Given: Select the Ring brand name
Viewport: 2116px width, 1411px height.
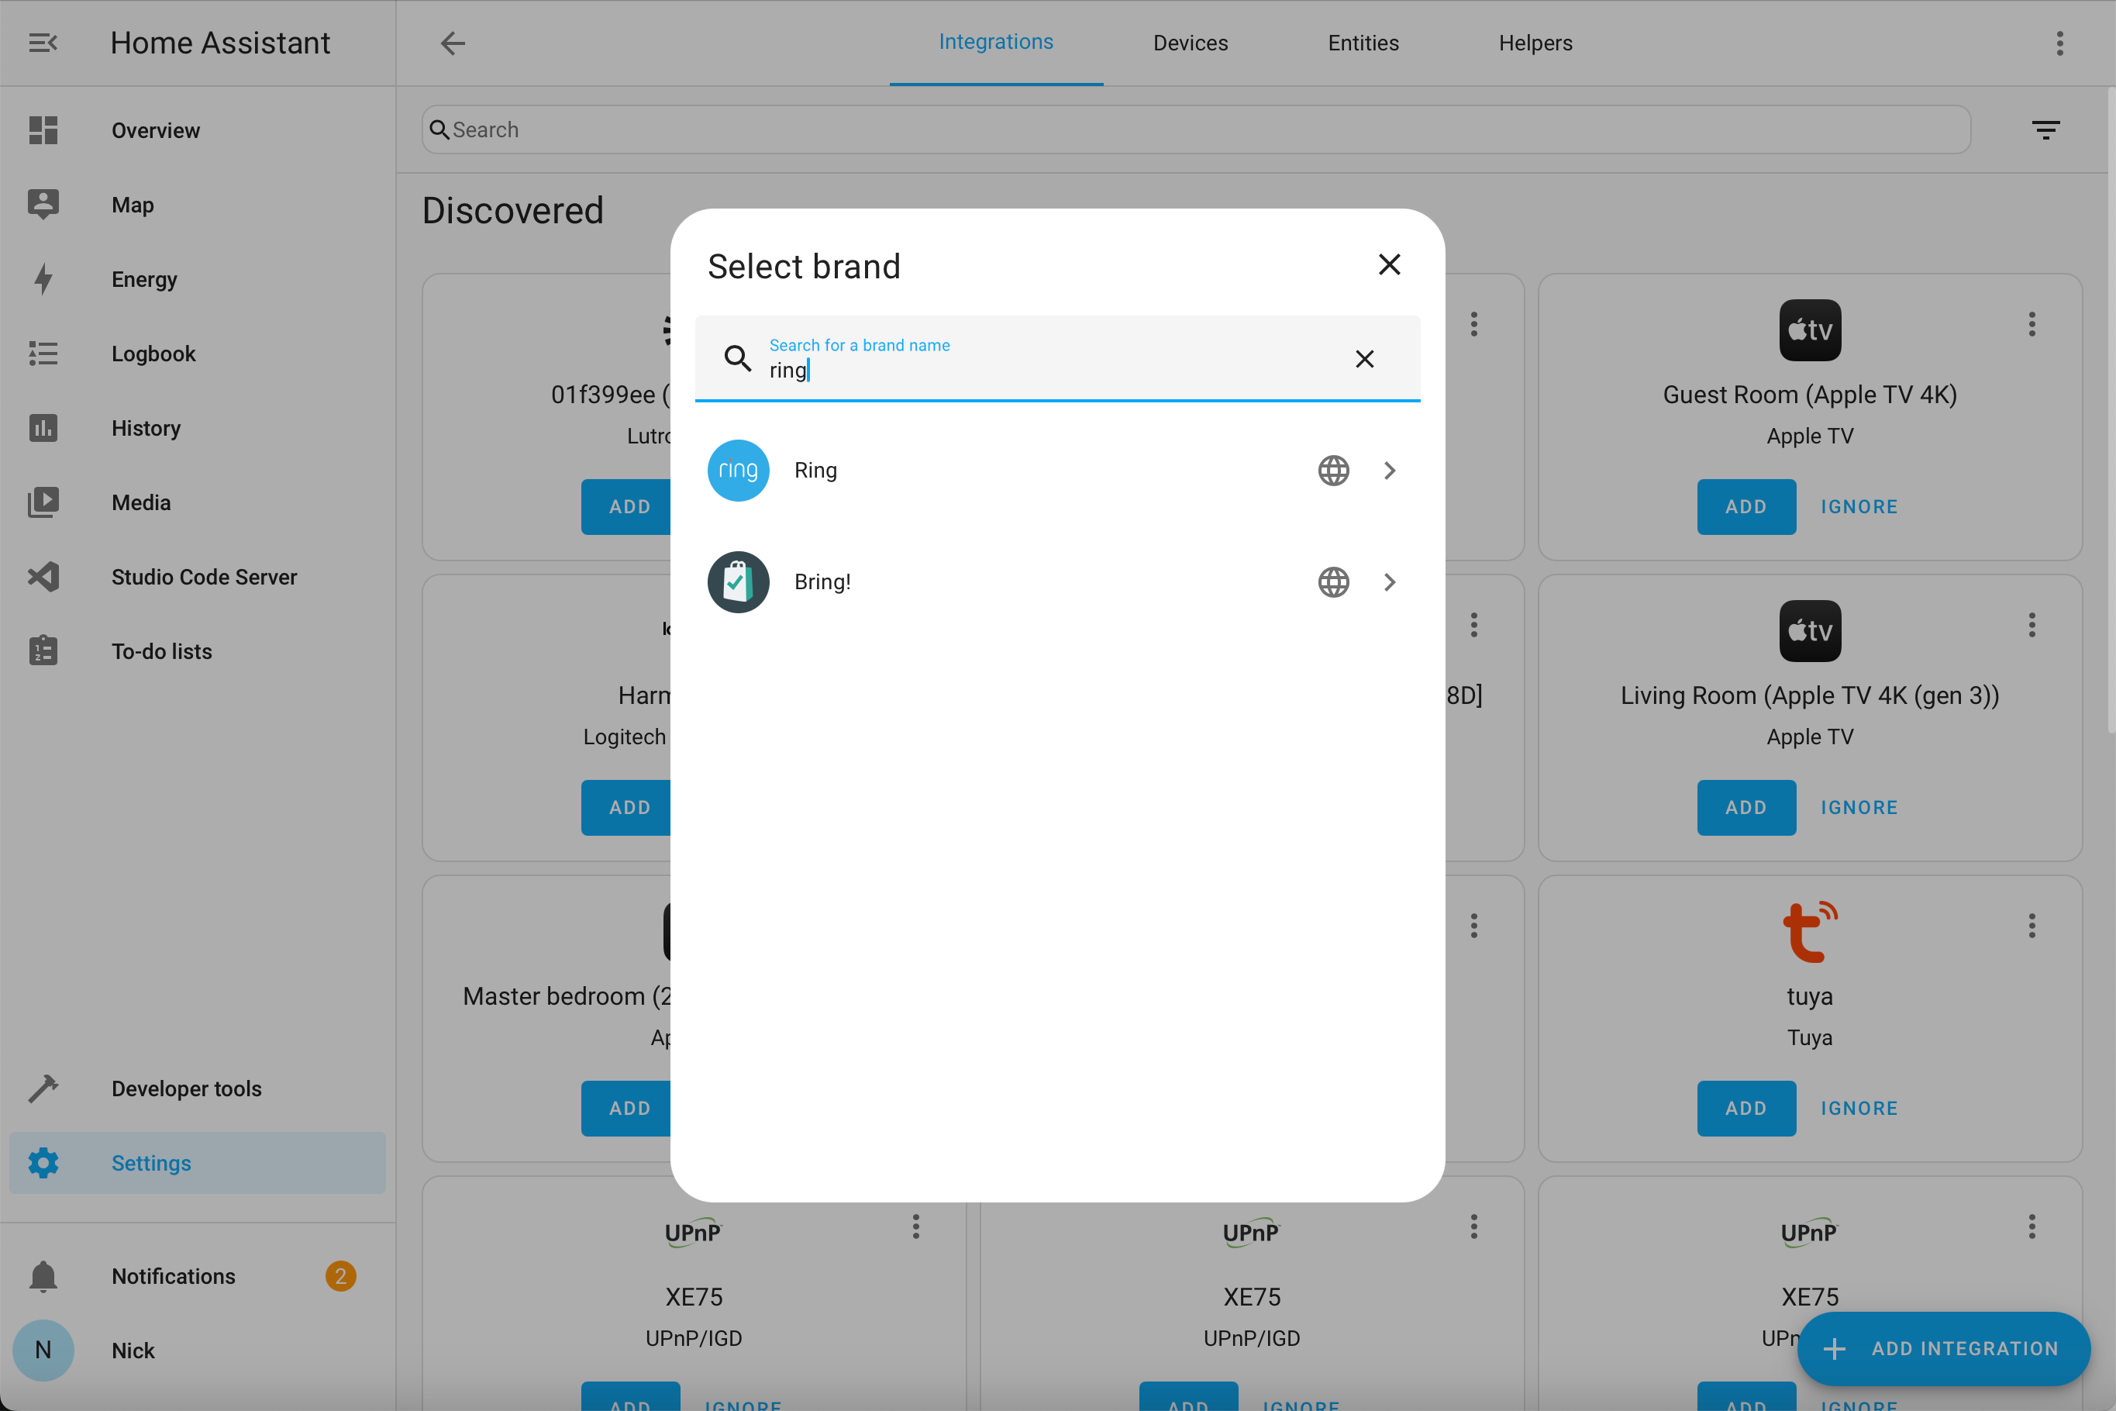Looking at the screenshot, I should pyautogui.click(x=815, y=470).
